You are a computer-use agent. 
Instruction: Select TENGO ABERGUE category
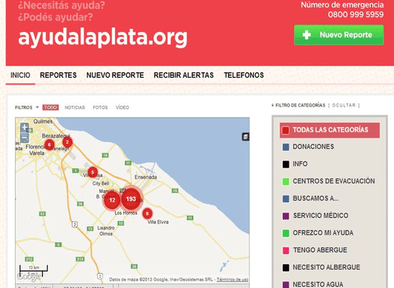click(315, 250)
